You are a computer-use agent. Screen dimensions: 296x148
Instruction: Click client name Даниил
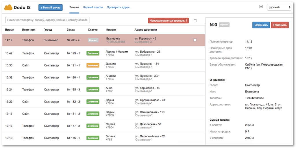click(111, 64)
